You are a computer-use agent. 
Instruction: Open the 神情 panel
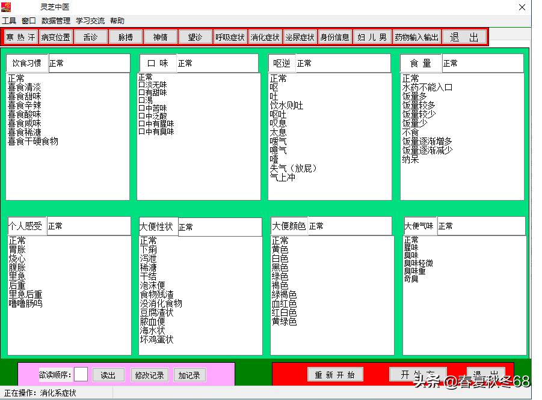[159, 36]
